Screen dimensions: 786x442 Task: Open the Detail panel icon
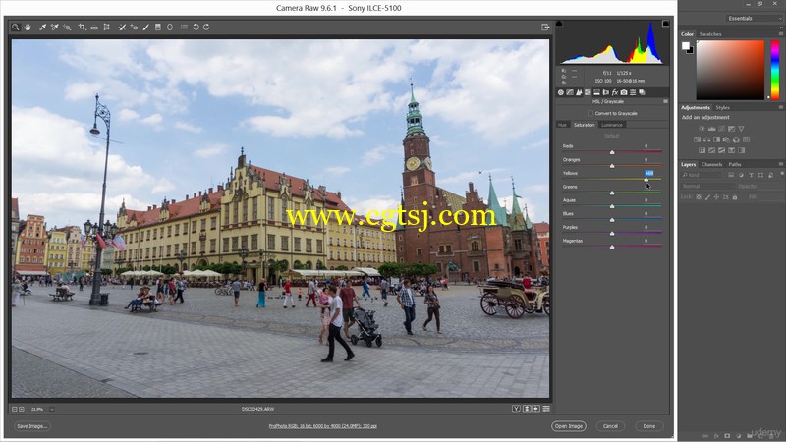coord(579,92)
